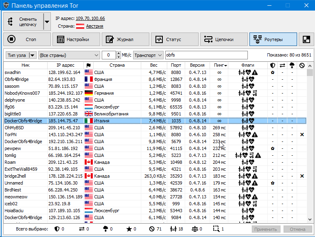This screenshot has height=237, width=315.
Task: Open the Тип узла dropdown
Action: pyautogui.click(x=21, y=55)
